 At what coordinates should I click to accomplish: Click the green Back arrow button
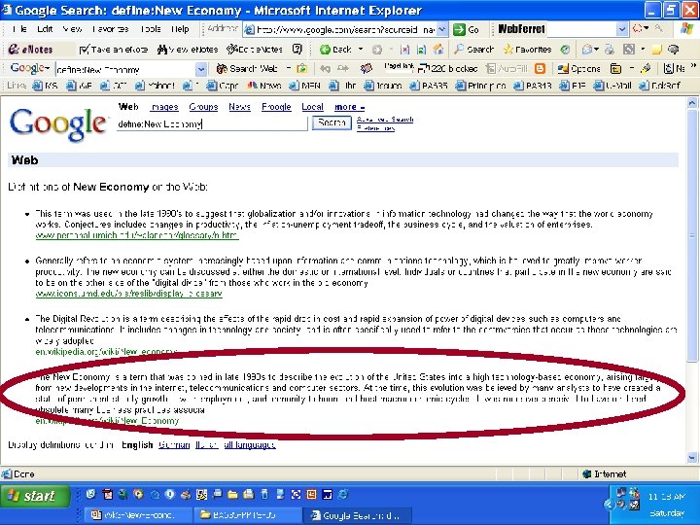(x=335, y=50)
